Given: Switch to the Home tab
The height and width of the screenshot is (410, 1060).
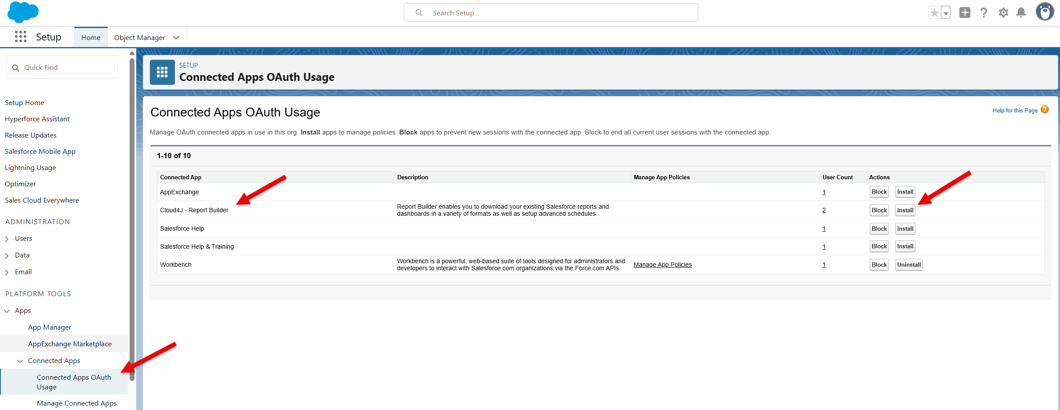Looking at the screenshot, I should [x=91, y=38].
